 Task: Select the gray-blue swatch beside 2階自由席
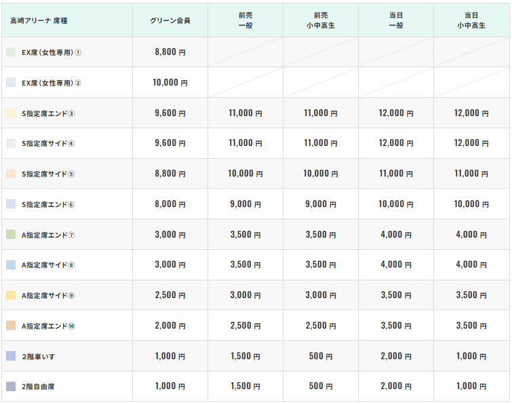(x=10, y=386)
